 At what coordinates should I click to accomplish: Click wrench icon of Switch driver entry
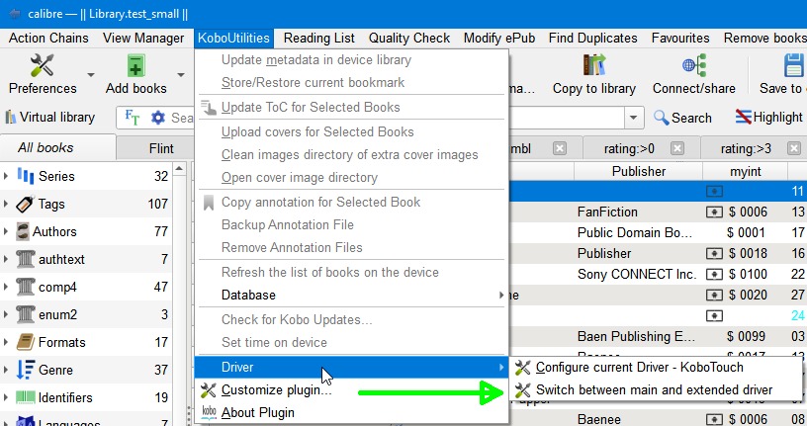click(522, 390)
